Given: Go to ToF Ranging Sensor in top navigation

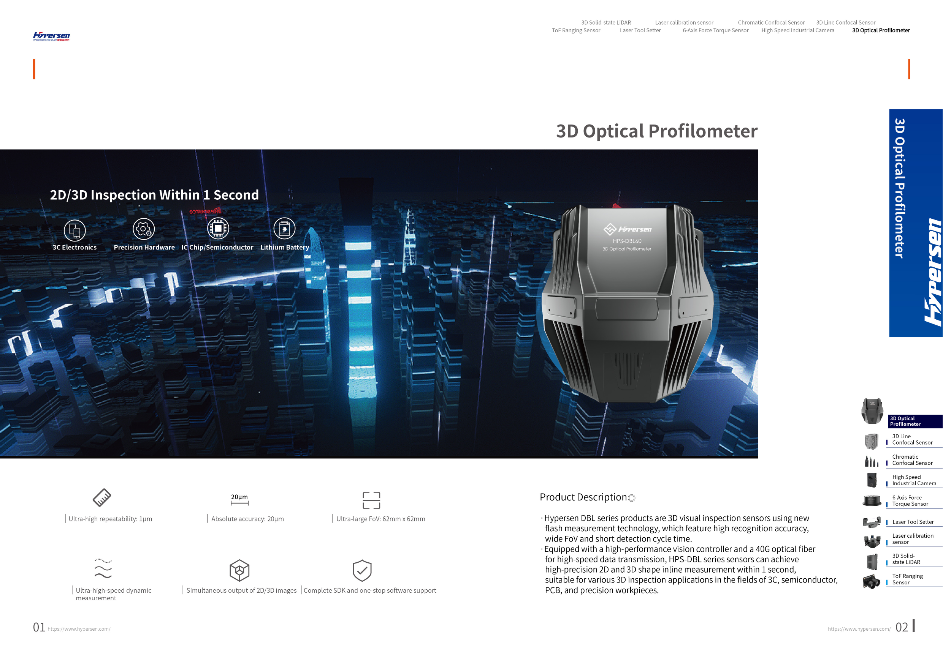Looking at the screenshot, I should point(576,30).
